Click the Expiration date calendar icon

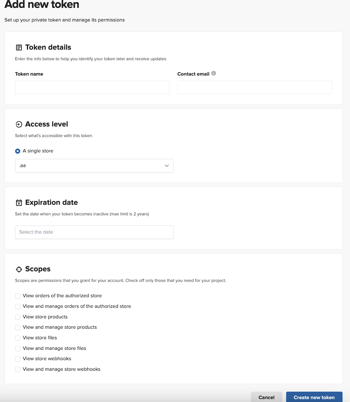(19, 203)
